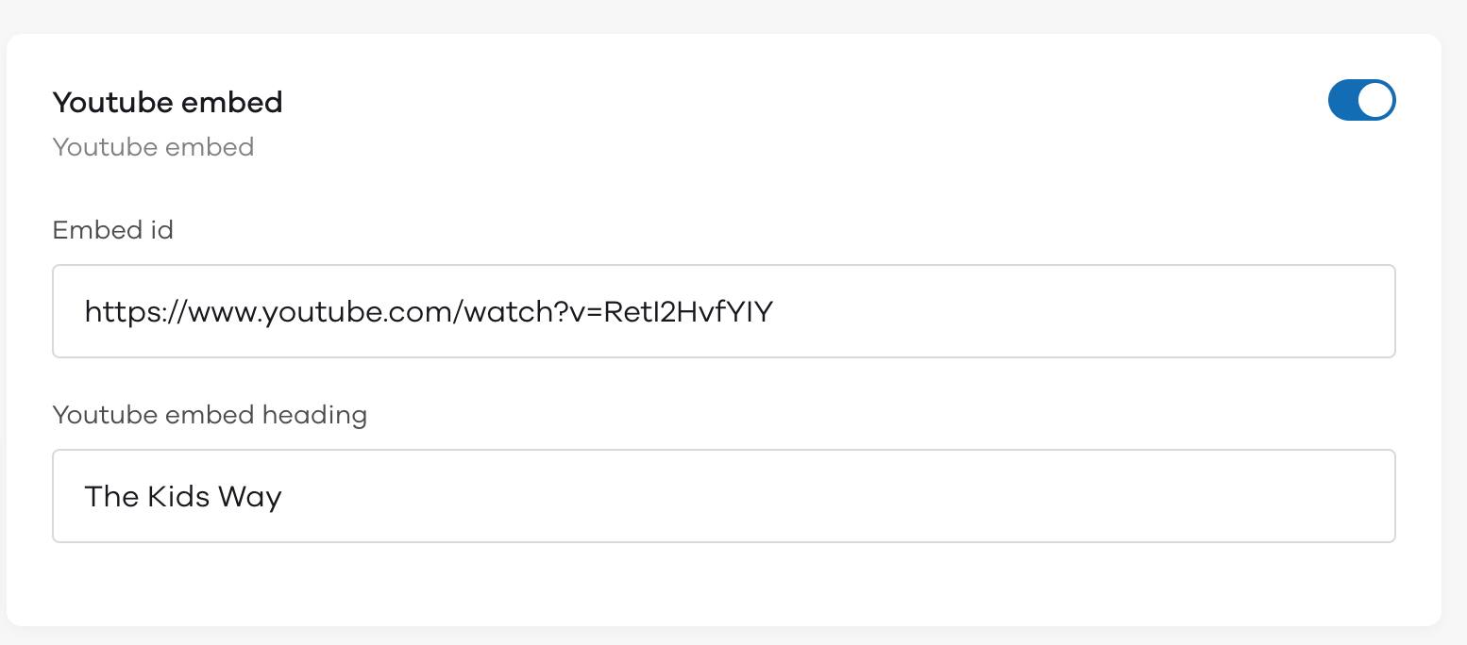This screenshot has height=645, width=1467.
Task: Click the empty space inside the Embed id box
Action: click(1086, 311)
